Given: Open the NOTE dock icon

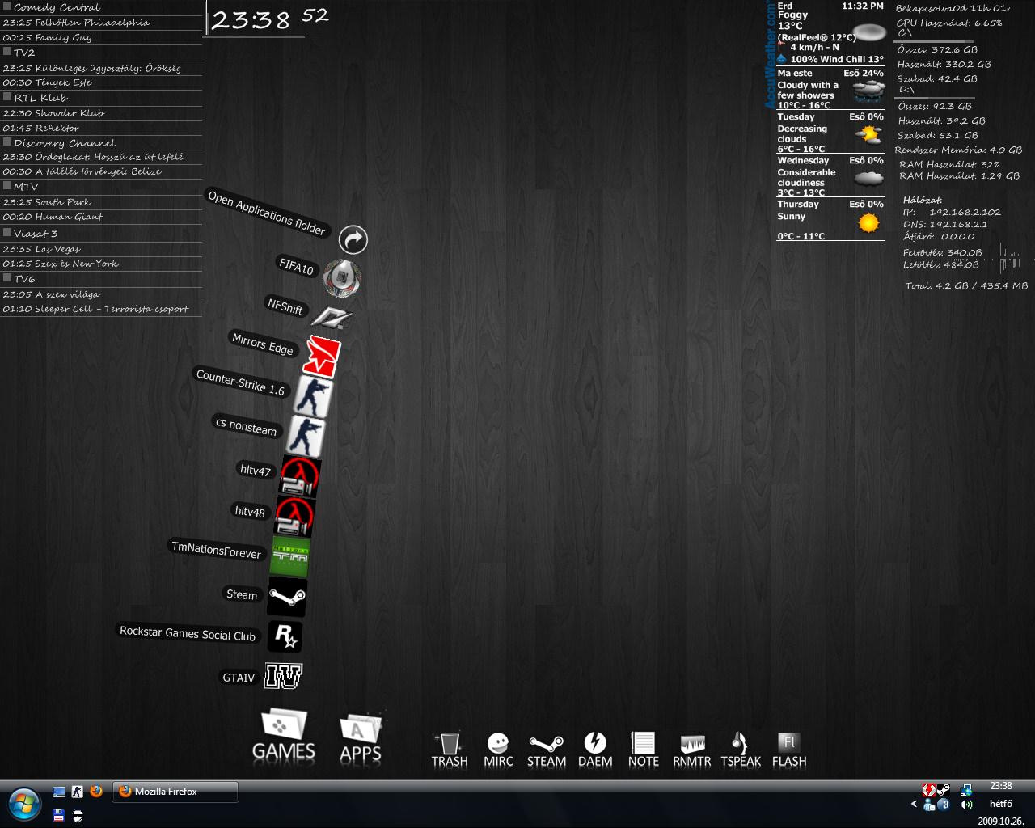Looking at the screenshot, I should tap(644, 750).
